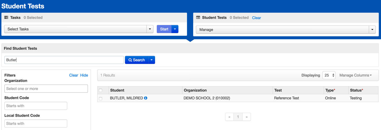Image resolution: width=381 pixels, height=130 pixels.
Task: Change the Displaying 25 results stepper
Action: click(x=329, y=75)
